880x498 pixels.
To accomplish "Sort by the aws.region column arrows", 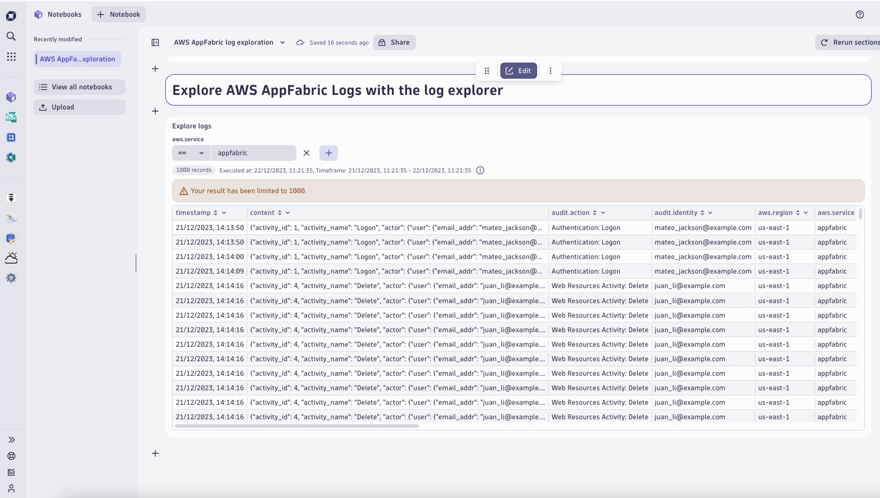I will pos(798,213).
